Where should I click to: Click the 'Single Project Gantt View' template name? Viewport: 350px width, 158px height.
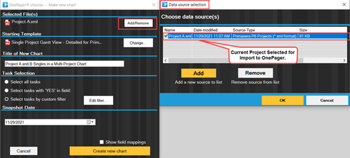(x=57, y=42)
